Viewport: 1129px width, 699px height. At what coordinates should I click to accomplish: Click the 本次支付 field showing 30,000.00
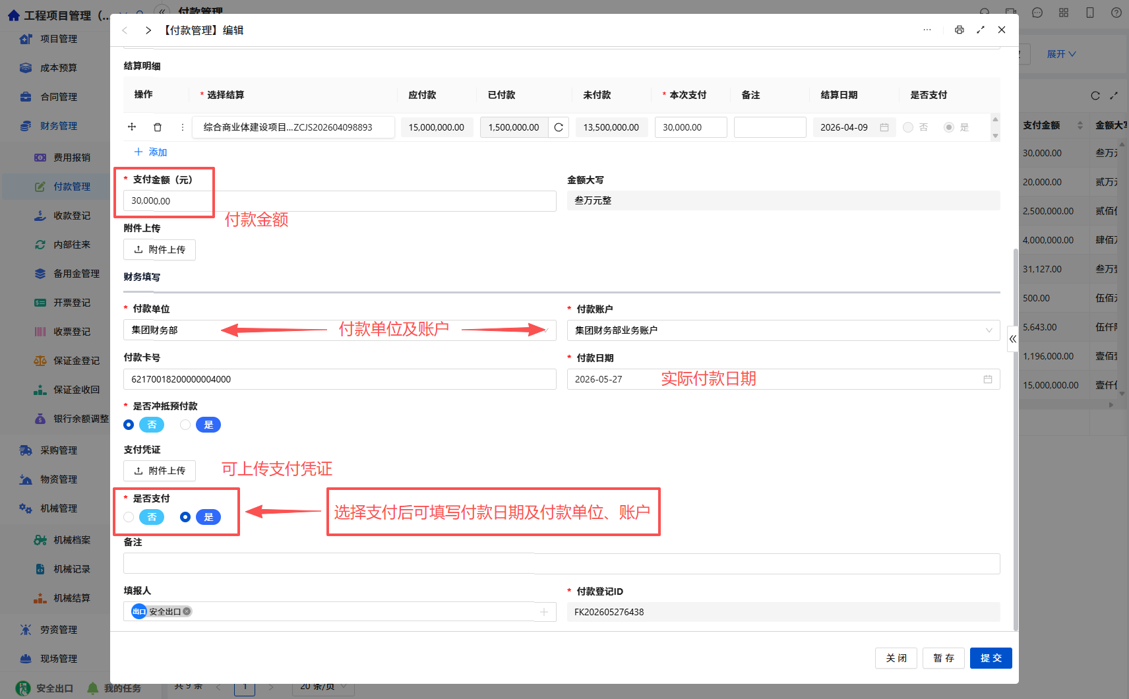(691, 127)
